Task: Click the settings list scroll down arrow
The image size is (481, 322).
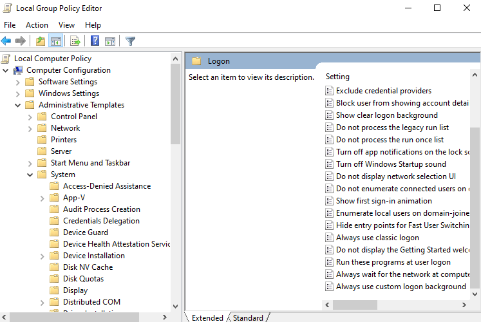Action: click(x=475, y=294)
